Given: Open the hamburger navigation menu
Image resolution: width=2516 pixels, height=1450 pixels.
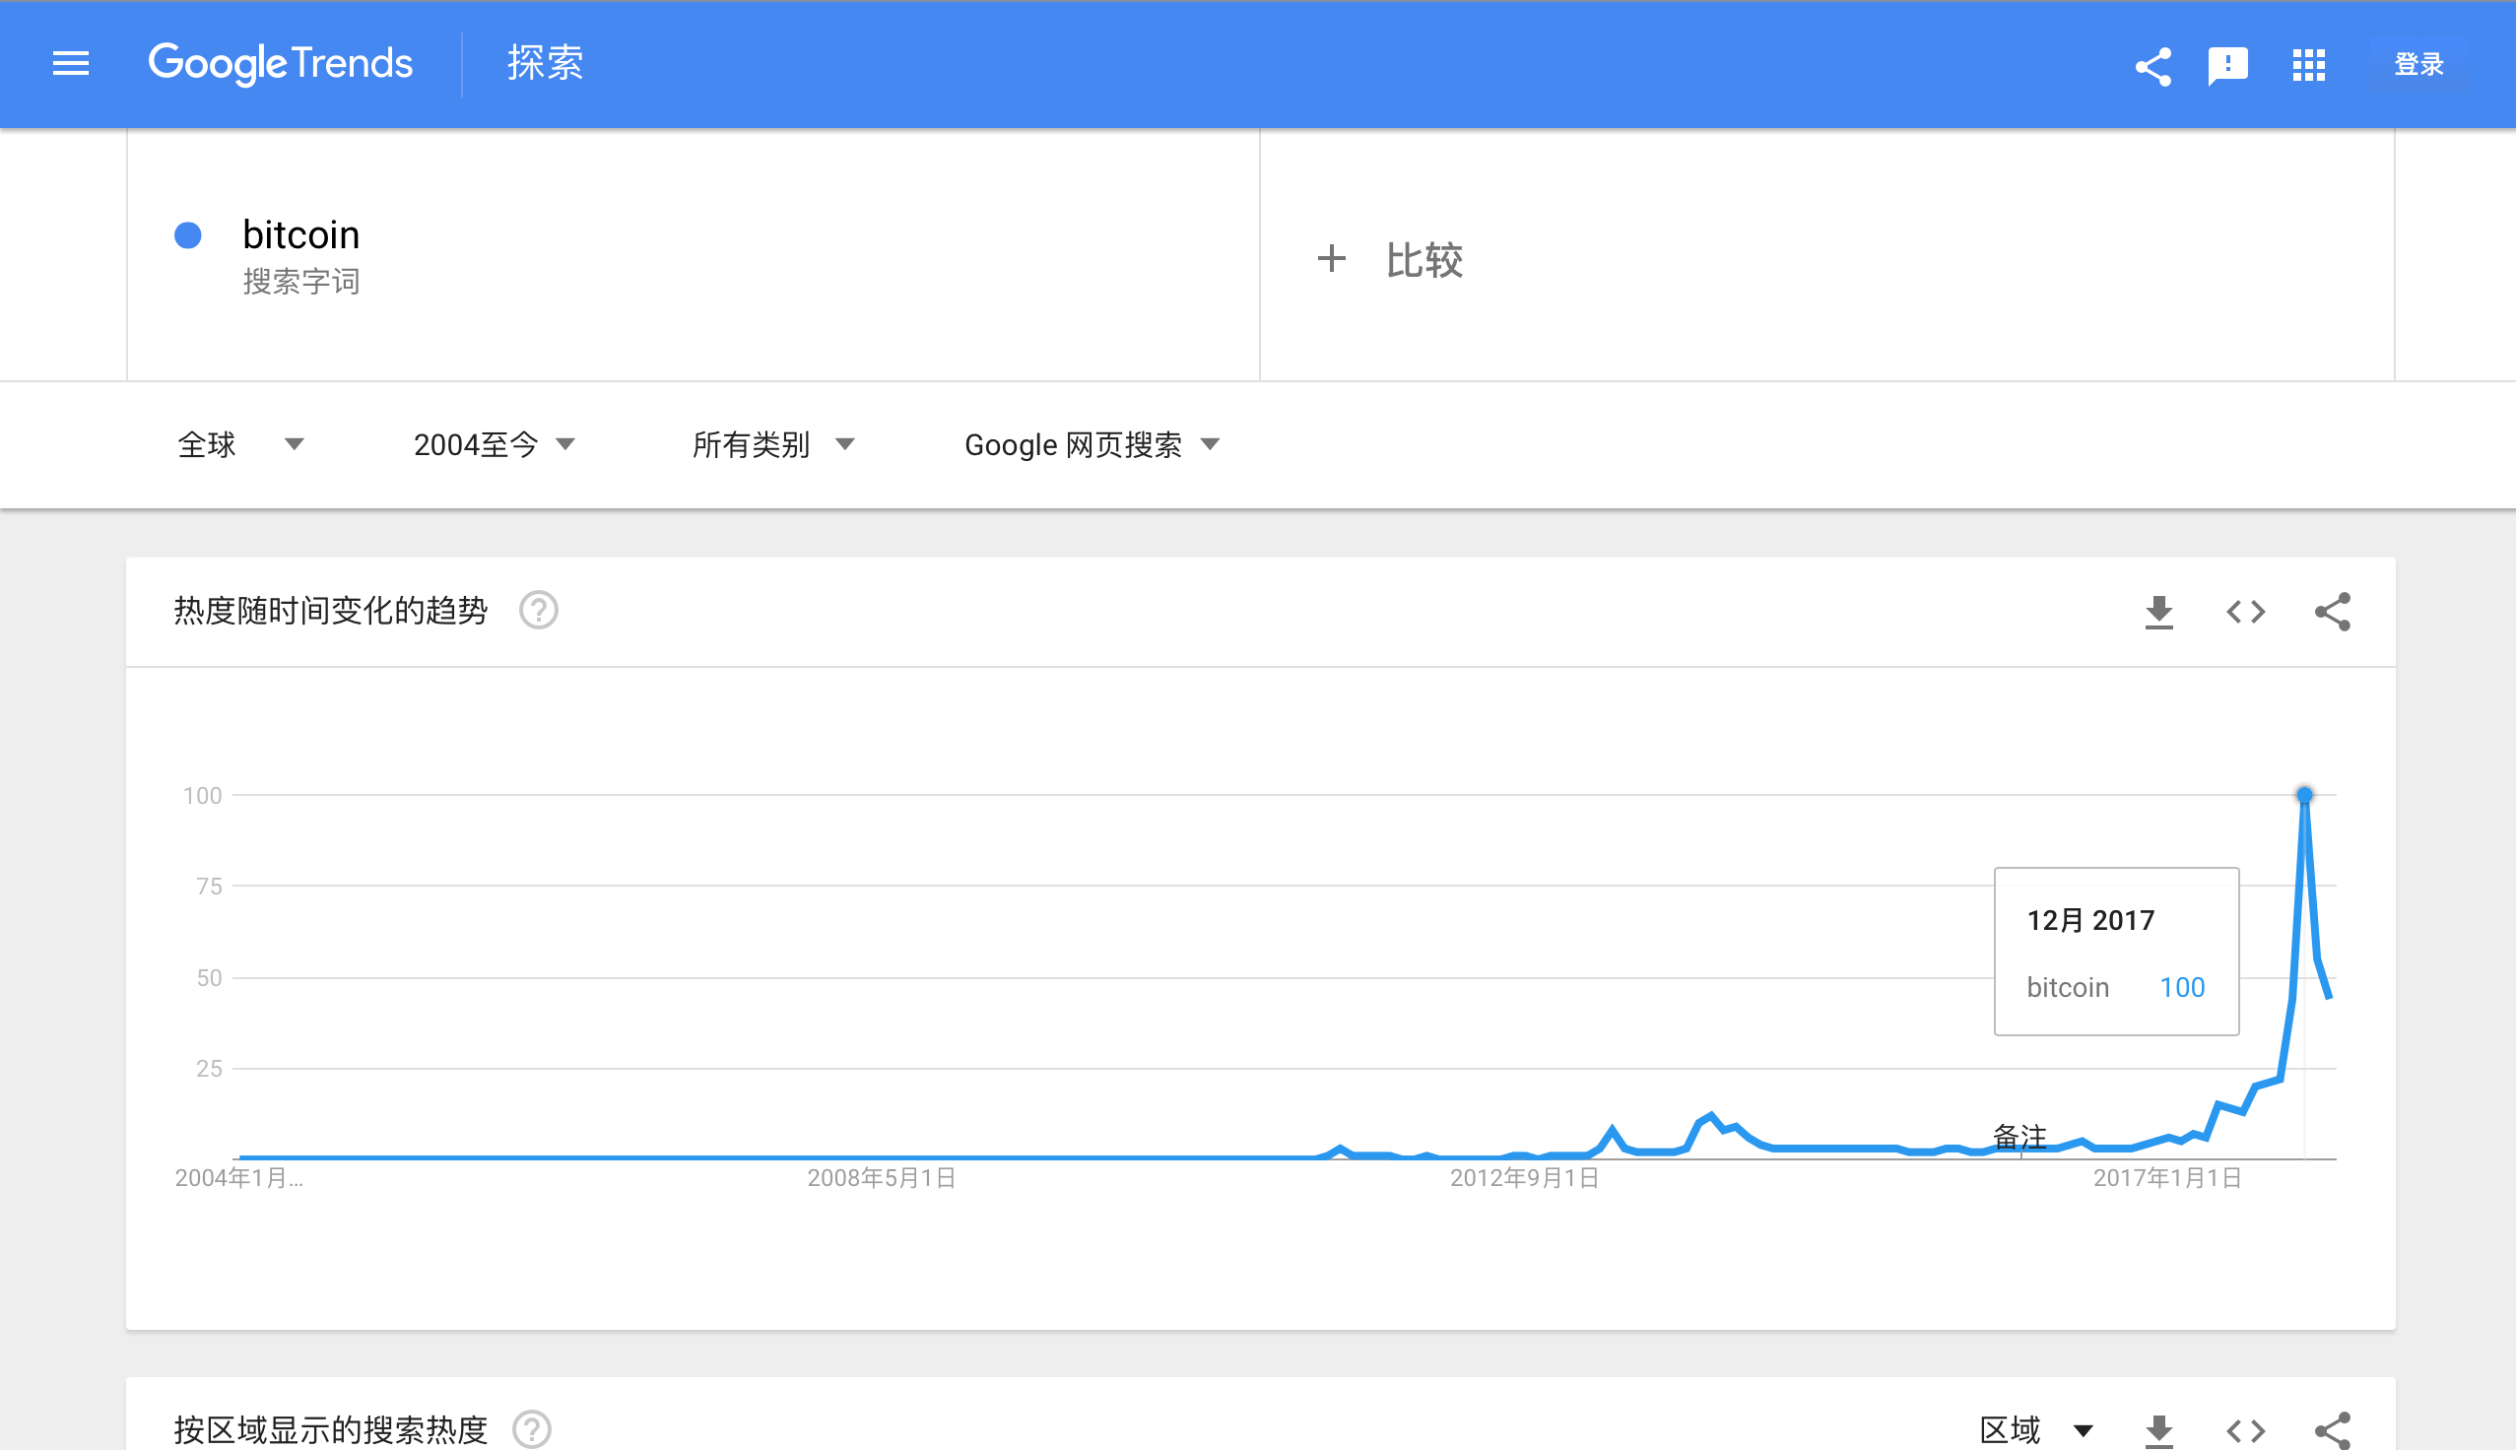Looking at the screenshot, I should (x=70, y=65).
